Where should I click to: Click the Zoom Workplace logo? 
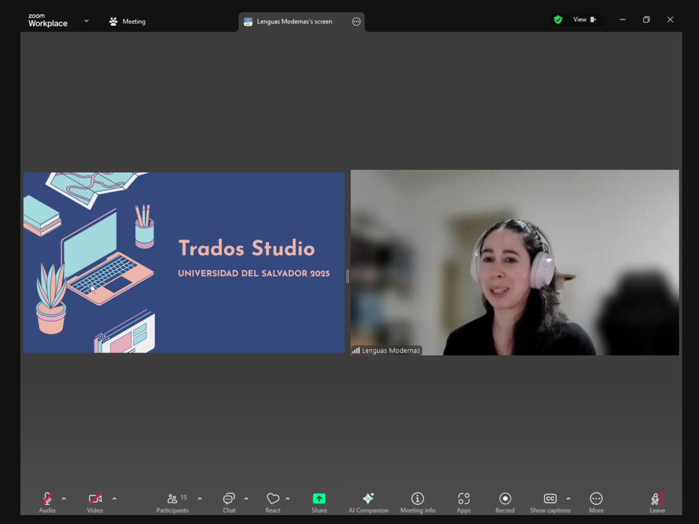click(x=48, y=21)
